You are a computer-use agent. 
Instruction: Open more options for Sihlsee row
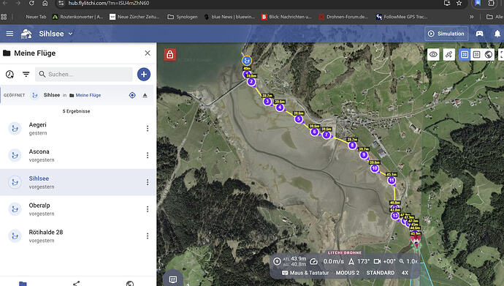point(148,182)
